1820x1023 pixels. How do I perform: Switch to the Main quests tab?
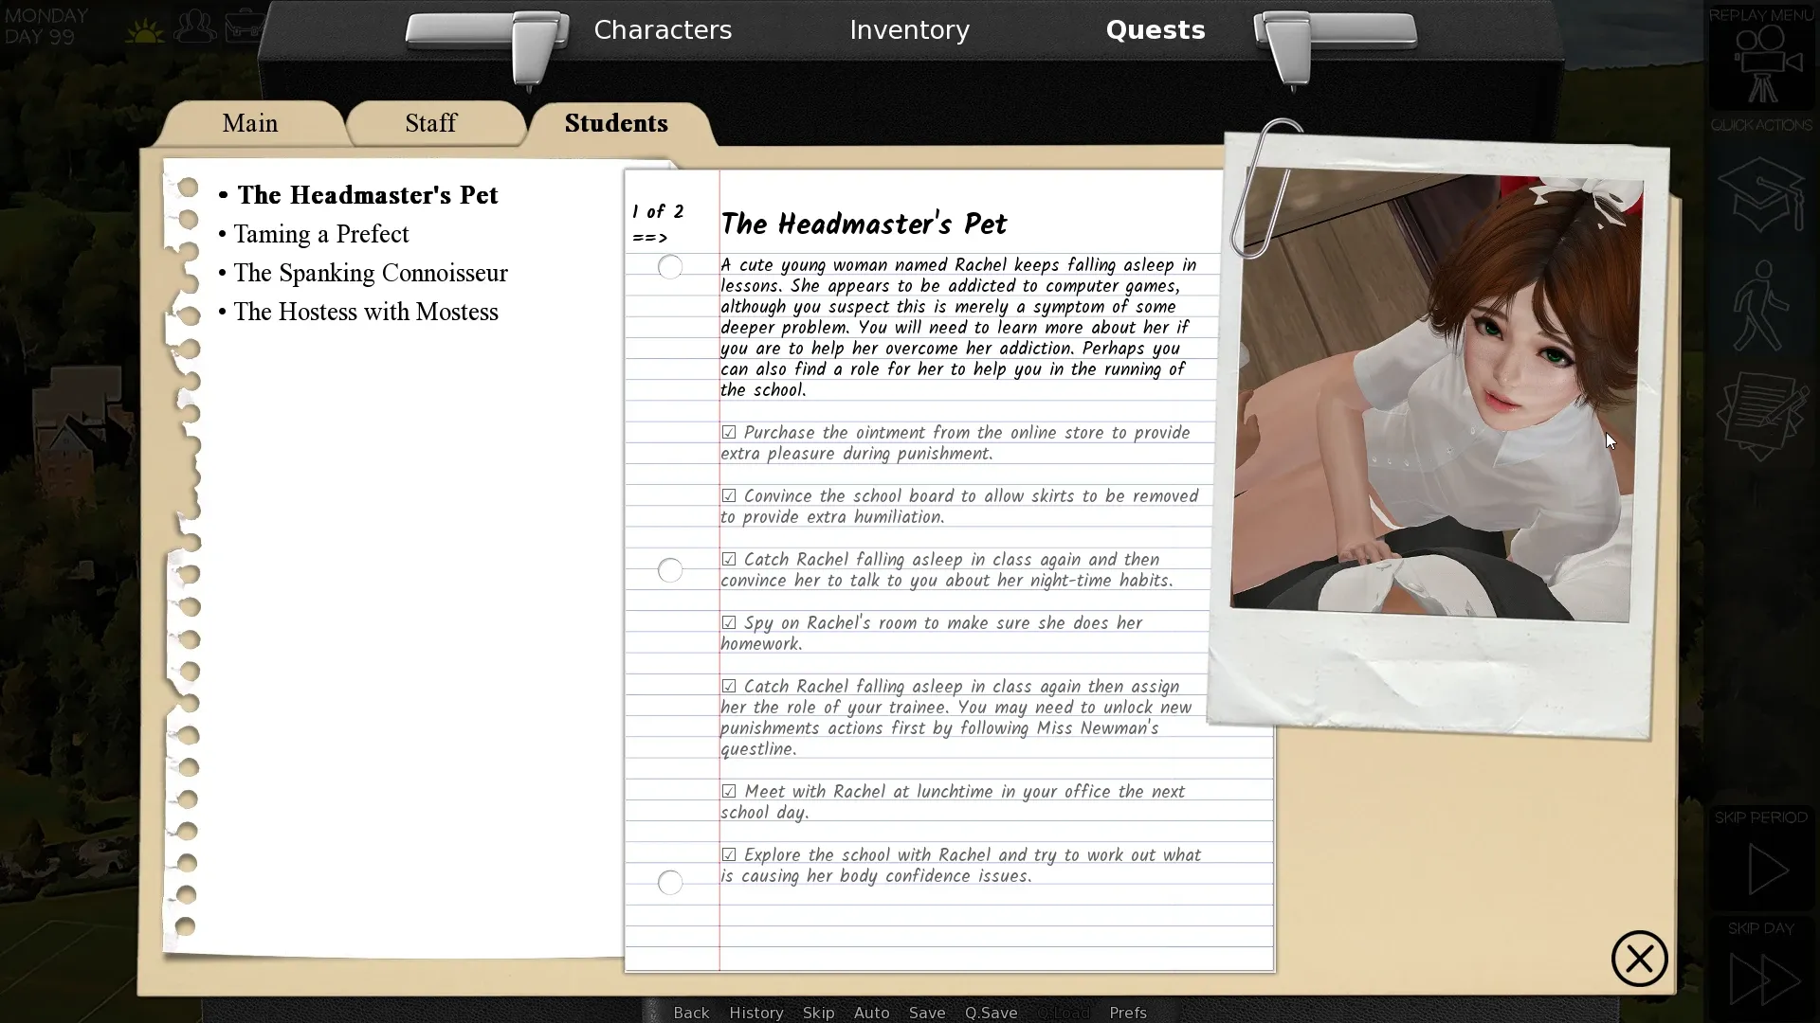point(250,123)
